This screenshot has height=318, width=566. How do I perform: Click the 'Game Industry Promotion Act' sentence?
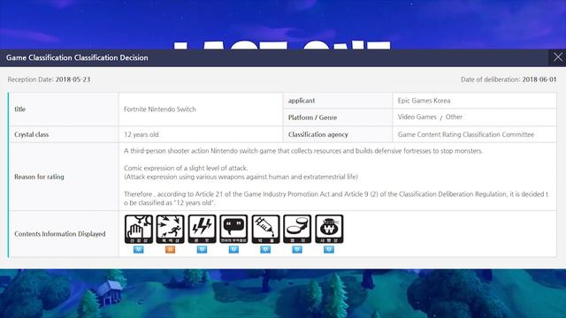[336, 198]
